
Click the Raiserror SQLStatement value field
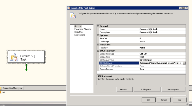[161, 63]
